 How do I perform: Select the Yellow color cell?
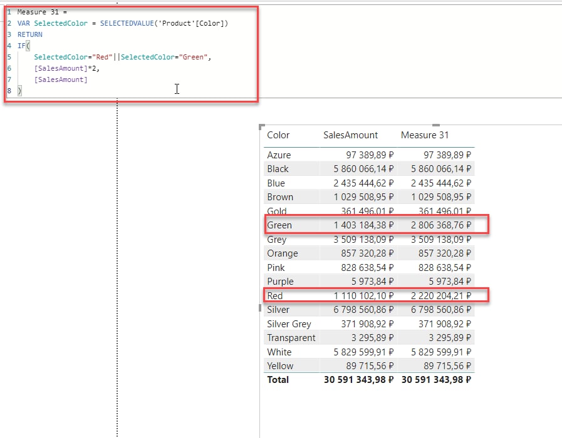(280, 366)
